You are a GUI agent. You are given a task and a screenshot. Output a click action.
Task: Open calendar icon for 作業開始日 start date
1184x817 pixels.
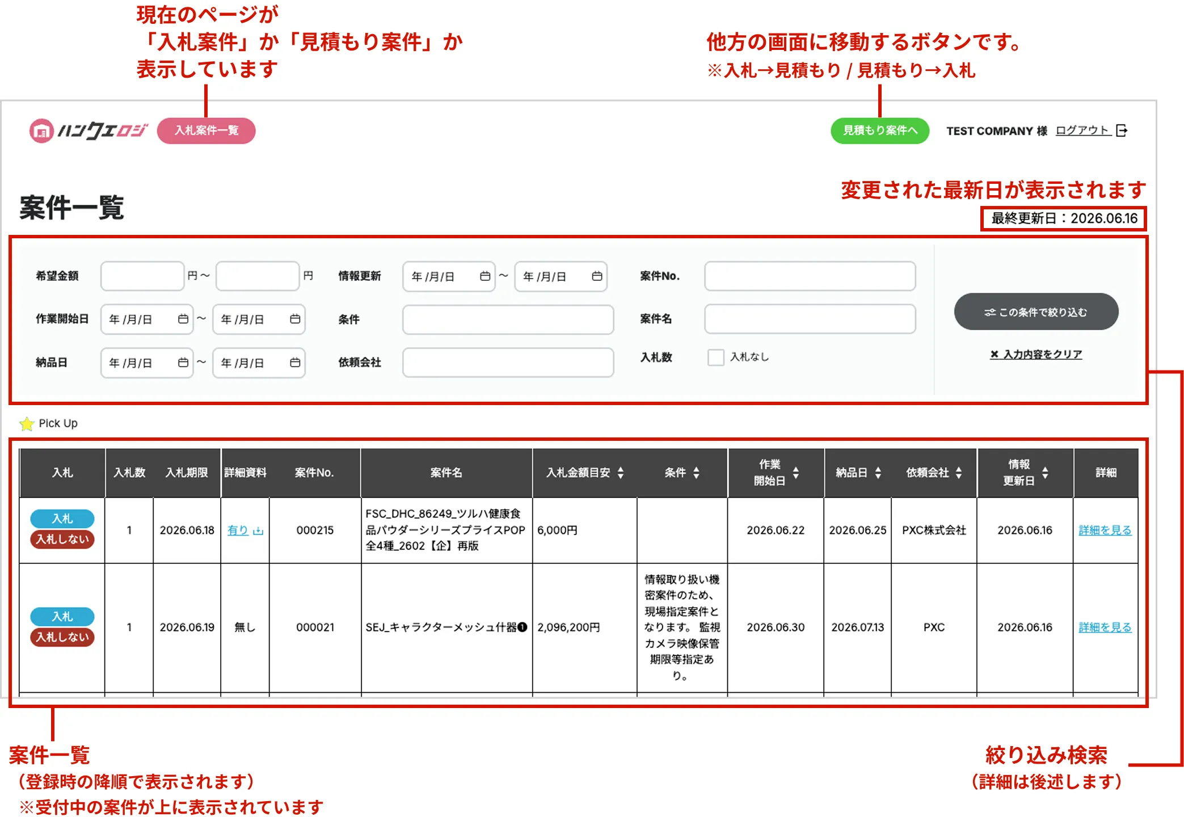pyautogui.click(x=183, y=319)
